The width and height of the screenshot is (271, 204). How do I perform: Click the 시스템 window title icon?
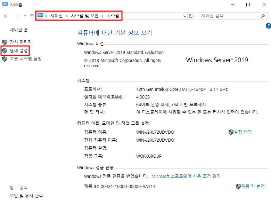[5, 5]
